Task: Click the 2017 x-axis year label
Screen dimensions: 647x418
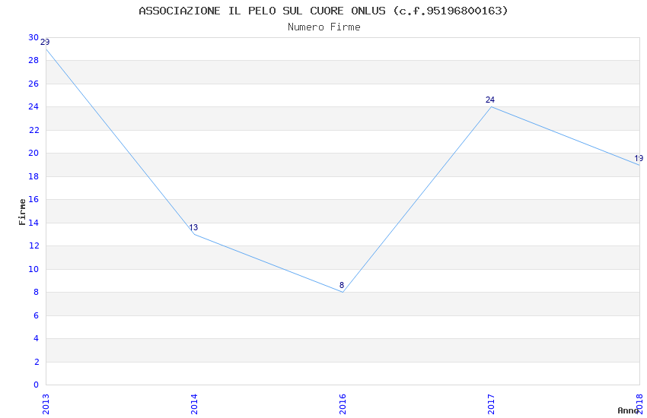Action: pyautogui.click(x=491, y=404)
